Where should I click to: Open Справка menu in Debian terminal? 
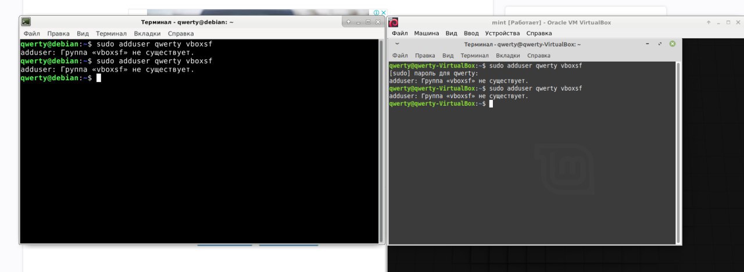[181, 34]
